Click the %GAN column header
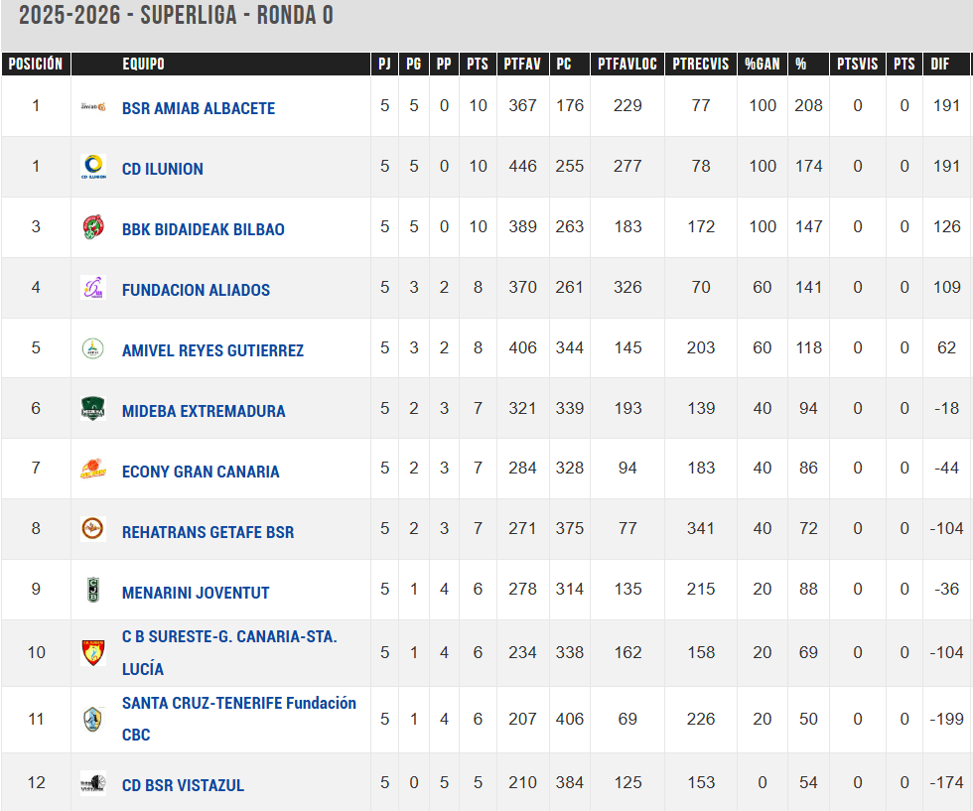 (x=763, y=65)
